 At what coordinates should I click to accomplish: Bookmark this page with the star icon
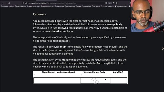tap(117, 3)
